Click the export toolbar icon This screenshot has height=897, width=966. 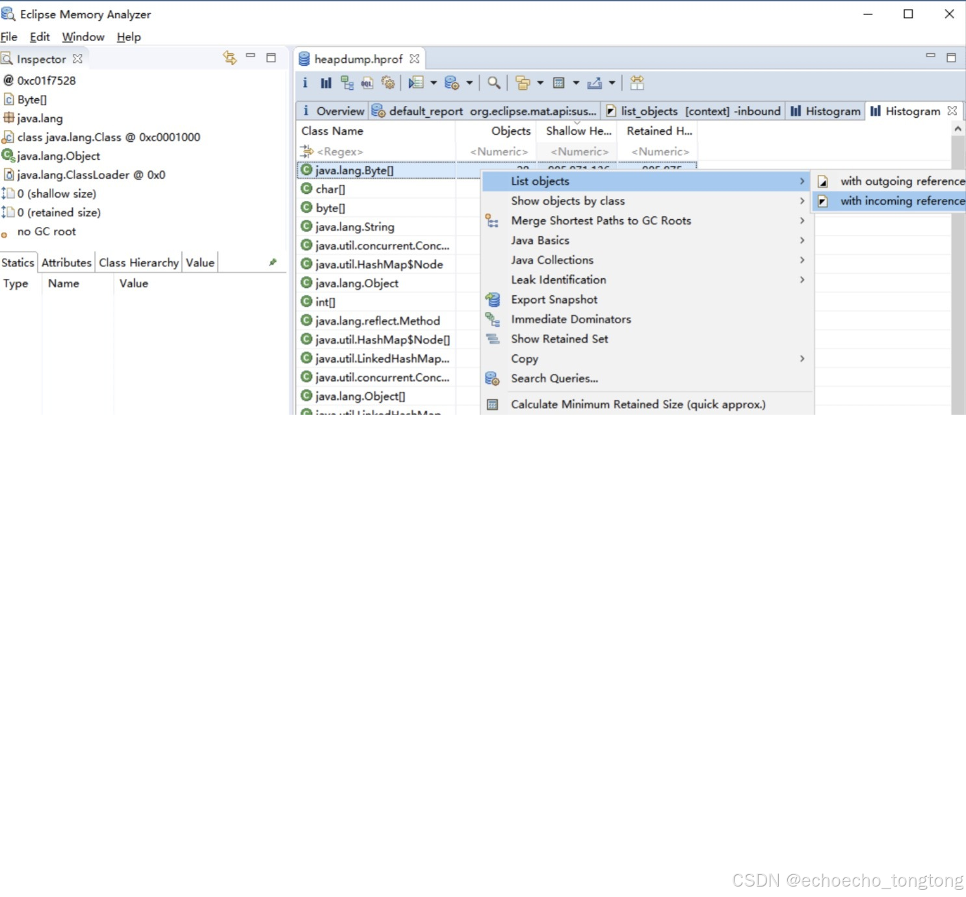[x=594, y=83]
